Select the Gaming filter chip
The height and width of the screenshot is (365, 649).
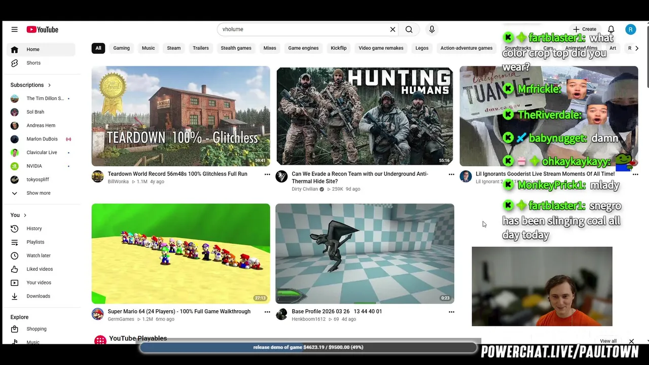tap(121, 48)
